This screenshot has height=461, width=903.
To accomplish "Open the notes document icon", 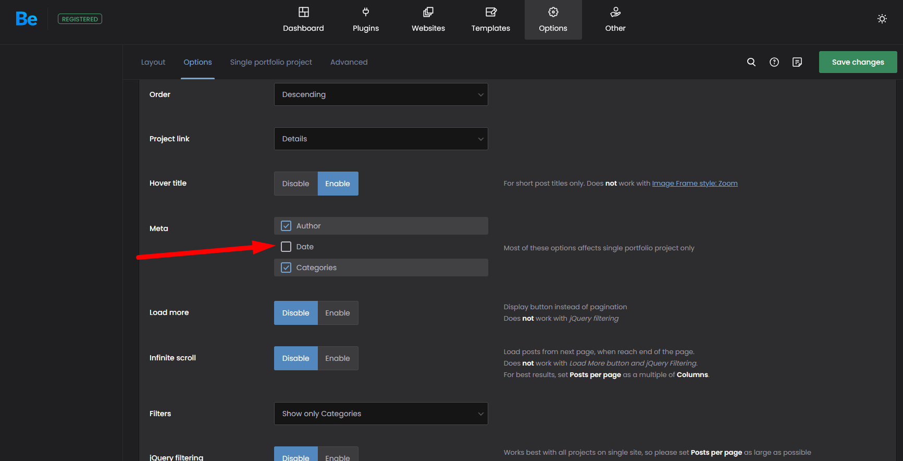I will (x=797, y=62).
